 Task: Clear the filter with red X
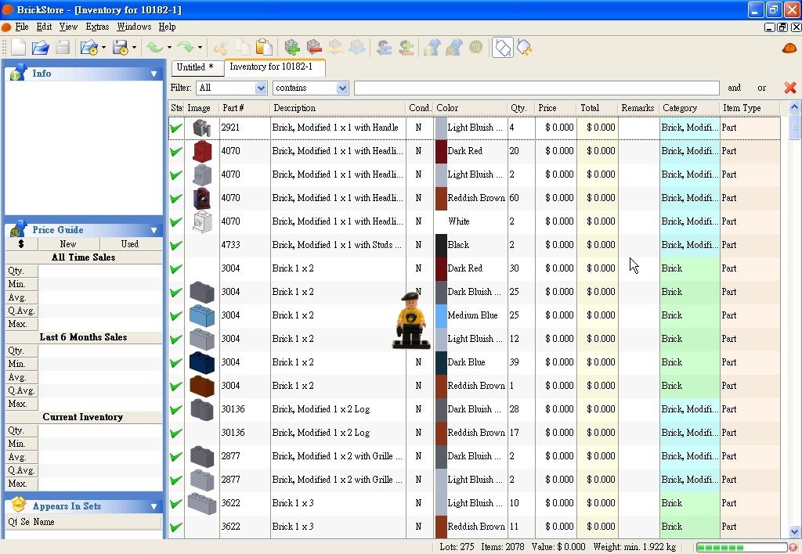pyautogui.click(x=789, y=88)
